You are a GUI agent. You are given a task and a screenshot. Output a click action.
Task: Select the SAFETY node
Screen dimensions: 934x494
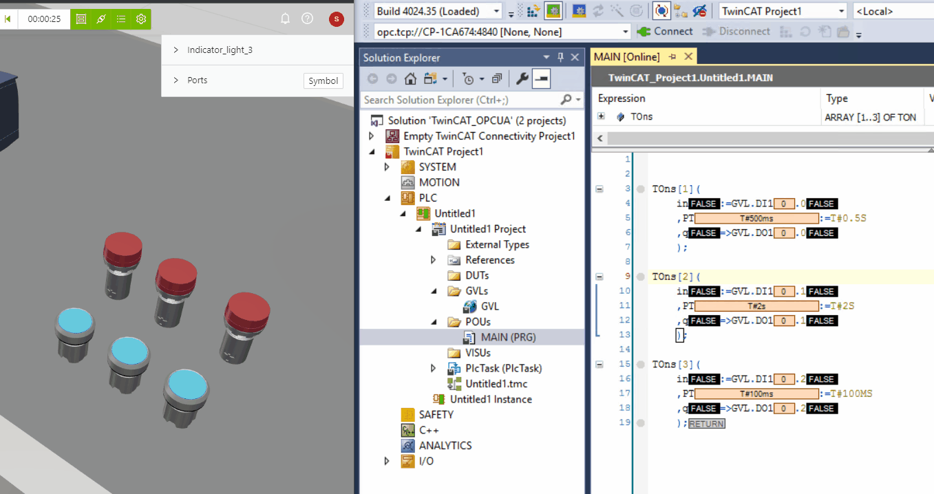click(436, 415)
